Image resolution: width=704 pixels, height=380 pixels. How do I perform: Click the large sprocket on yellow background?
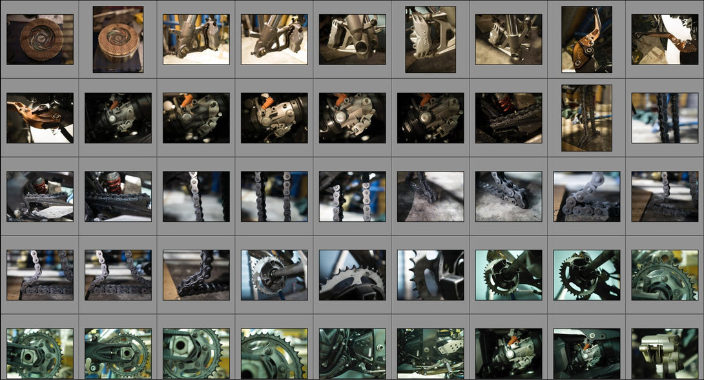[x=274, y=354]
